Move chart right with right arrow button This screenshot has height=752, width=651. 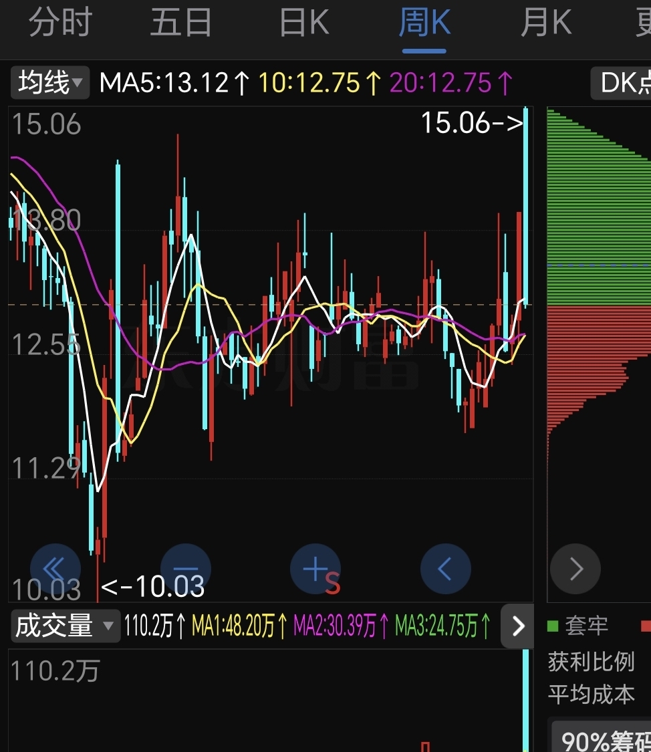(x=575, y=569)
